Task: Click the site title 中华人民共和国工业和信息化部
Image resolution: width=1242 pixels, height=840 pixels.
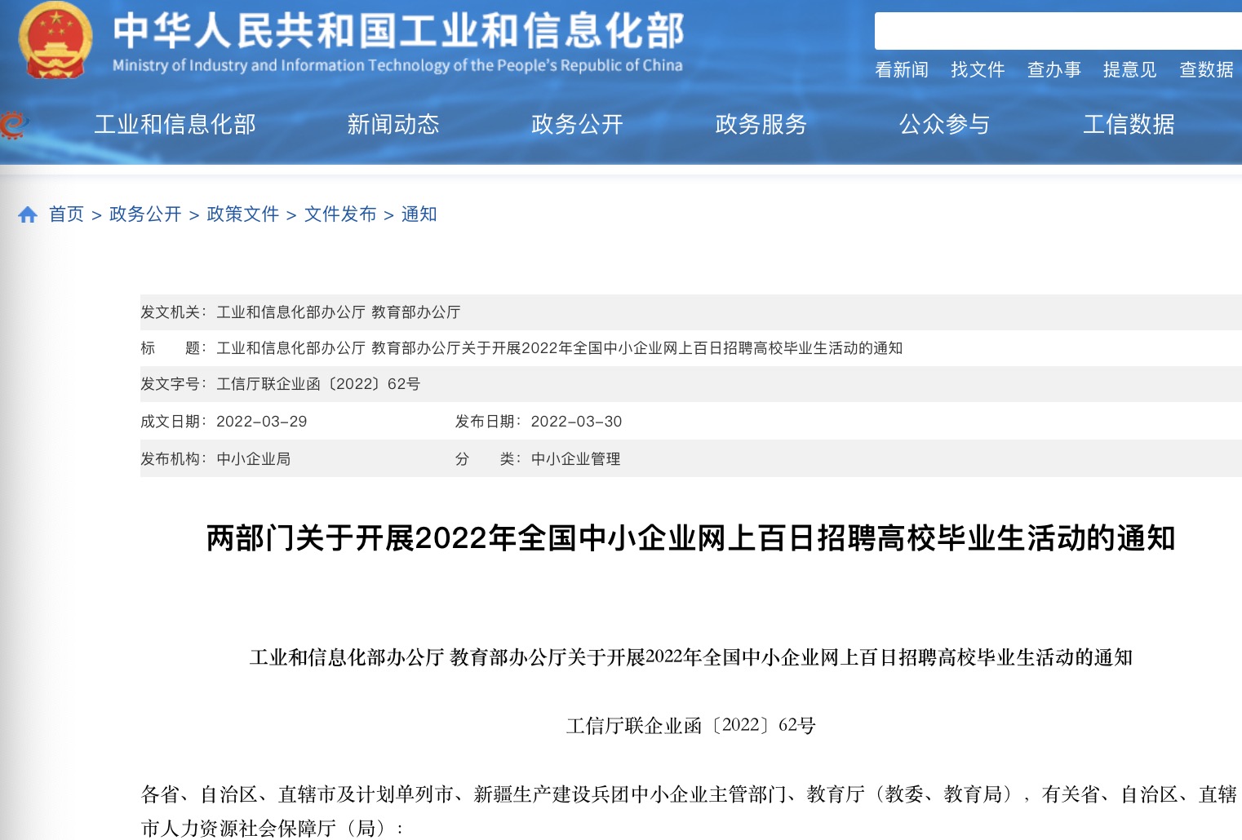Action: click(397, 30)
